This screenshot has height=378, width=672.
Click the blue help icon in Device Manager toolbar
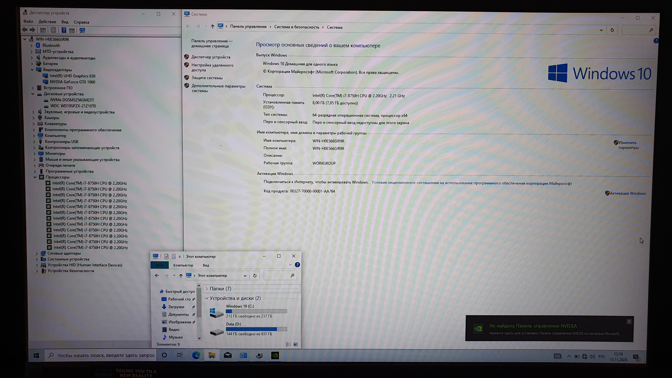pos(64,30)
